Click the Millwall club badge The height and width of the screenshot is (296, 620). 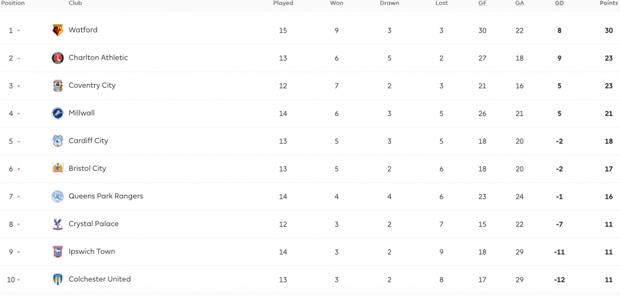tap(57, 113)
